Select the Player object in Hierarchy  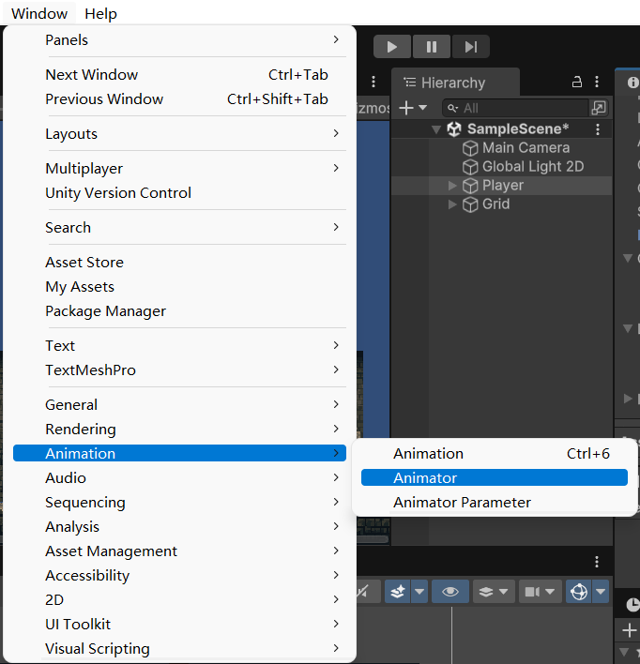point(501,186)
